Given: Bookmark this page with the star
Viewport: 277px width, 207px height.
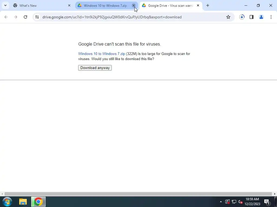Looking at the screenshot, I should click(228, 17).
